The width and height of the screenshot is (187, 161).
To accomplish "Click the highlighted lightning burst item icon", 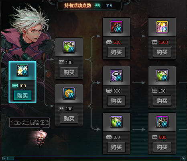I will [x=22, y=70].
